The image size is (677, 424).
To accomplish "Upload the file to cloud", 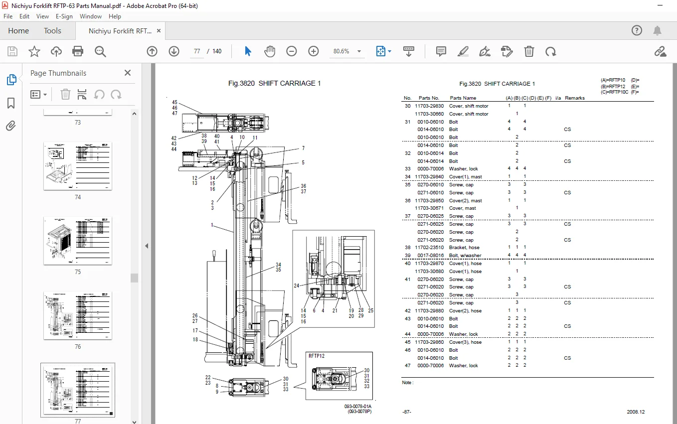I will click(x=56, y=51).
